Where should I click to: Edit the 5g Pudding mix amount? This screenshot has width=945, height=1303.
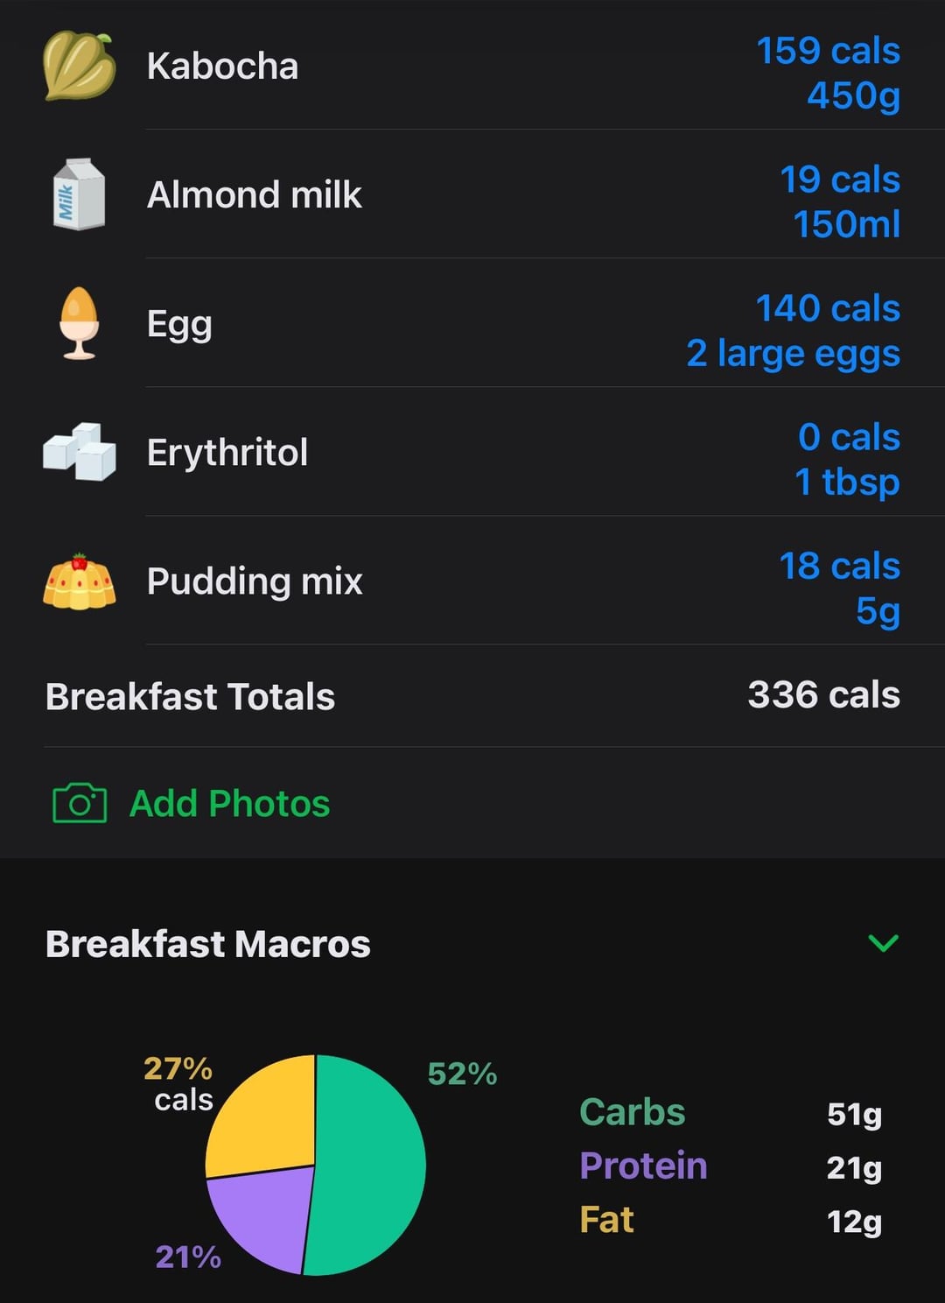pyautogui.click(x=878, y=611)
